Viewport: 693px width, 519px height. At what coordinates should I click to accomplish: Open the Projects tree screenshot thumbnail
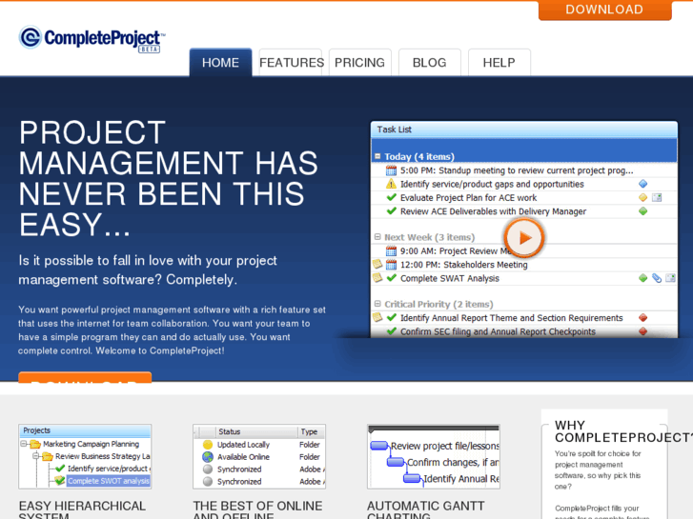(85, 456)
